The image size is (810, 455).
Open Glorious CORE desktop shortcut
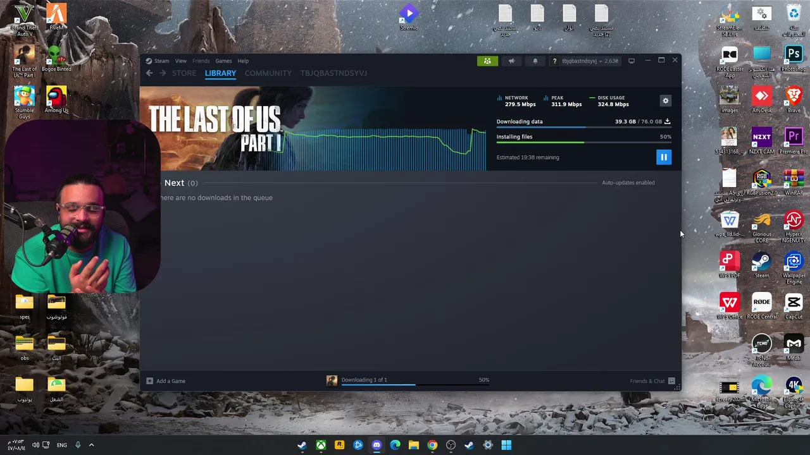point(761,227)
